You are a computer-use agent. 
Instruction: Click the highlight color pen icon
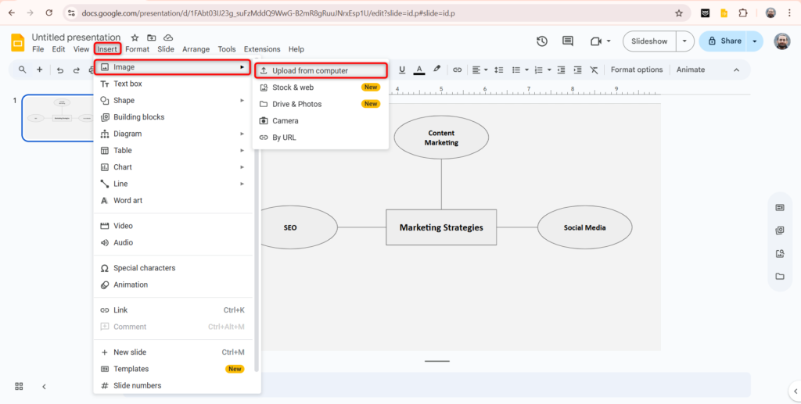437,70
